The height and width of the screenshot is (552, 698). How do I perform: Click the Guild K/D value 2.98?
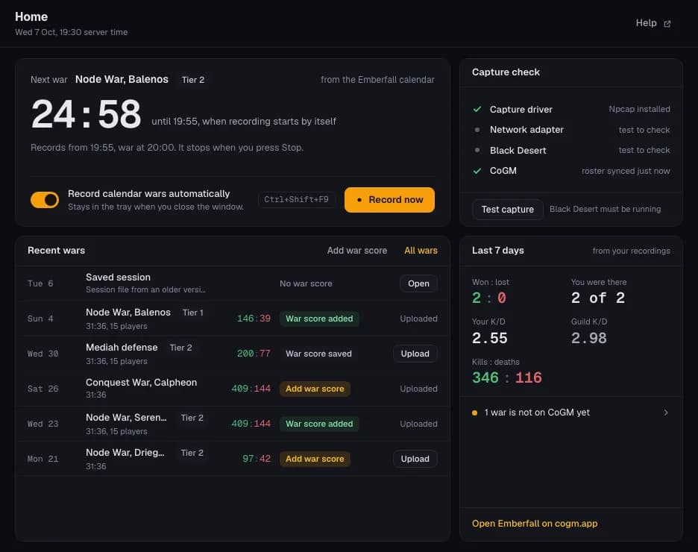tap(589, 338)
